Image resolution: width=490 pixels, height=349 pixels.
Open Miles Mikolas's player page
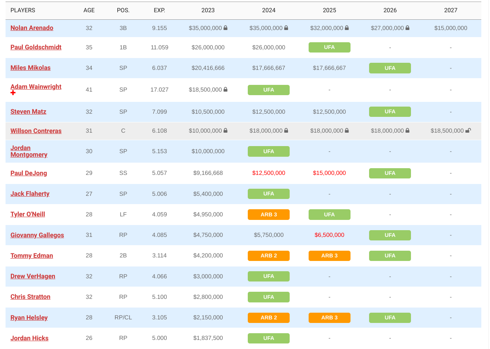pos(30,68)
